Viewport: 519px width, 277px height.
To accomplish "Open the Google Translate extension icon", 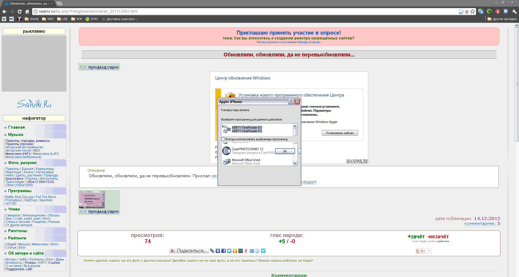I will [x=481, y=11].
